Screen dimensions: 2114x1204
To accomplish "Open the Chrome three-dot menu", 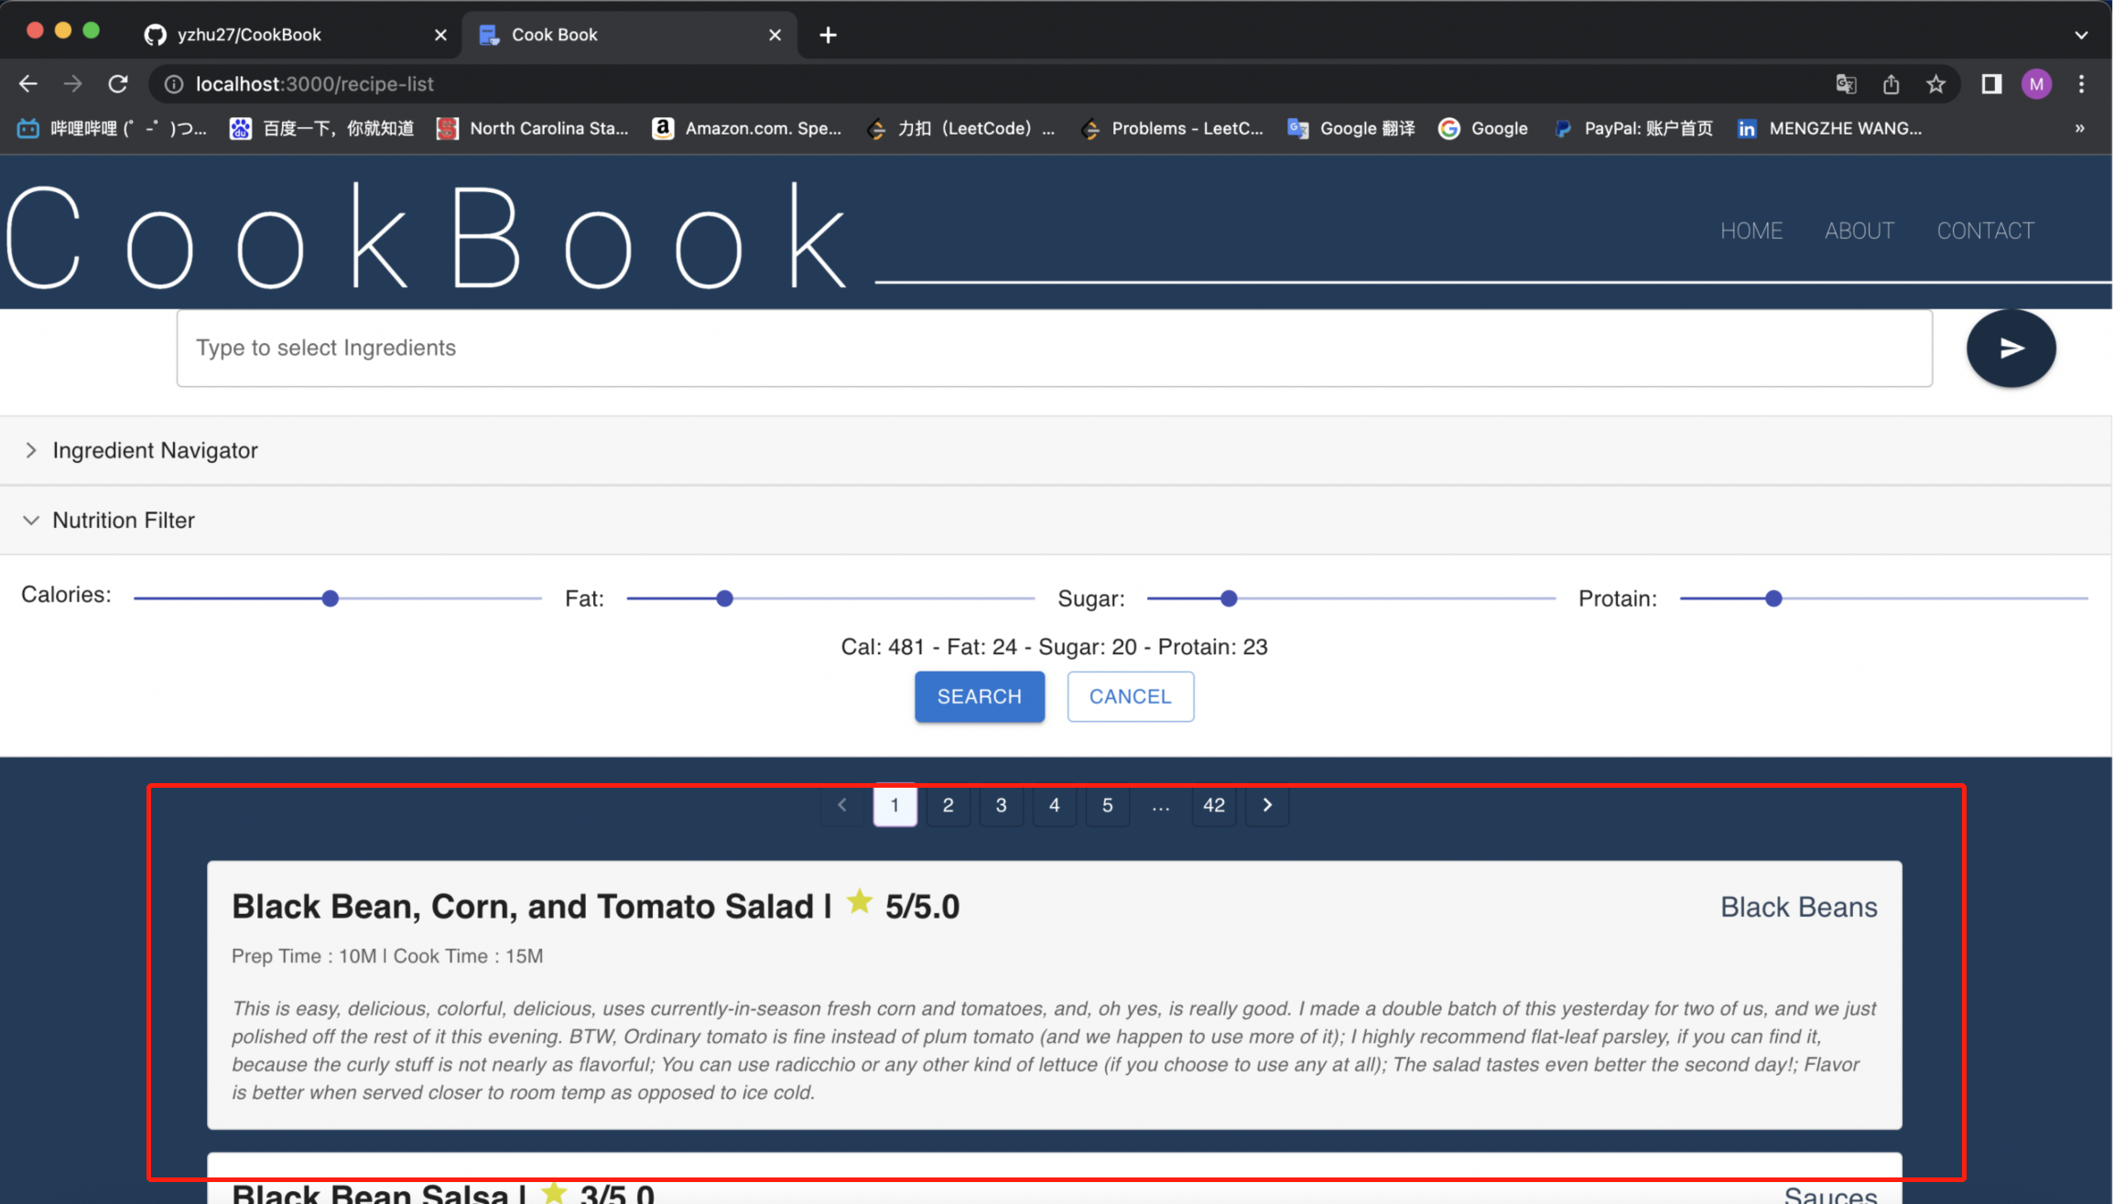I will pyautogui.click(x=2081, y=84).
